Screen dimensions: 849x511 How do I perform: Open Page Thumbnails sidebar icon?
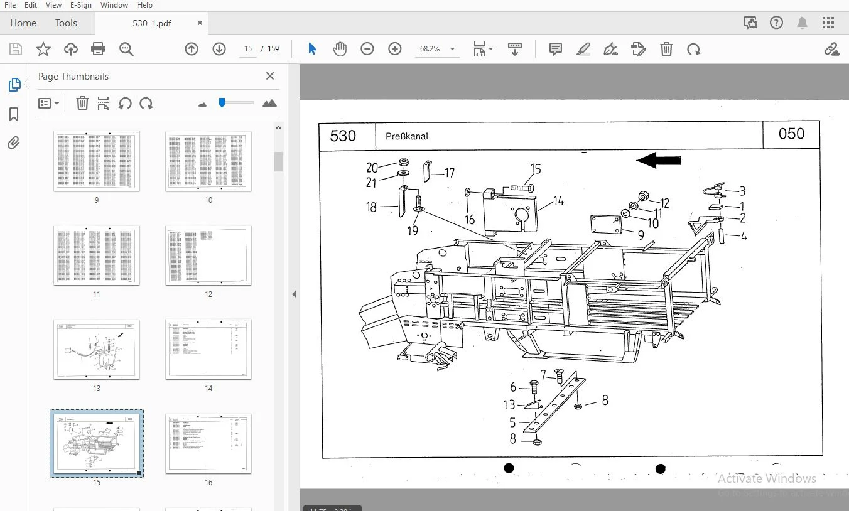click(14, 85)
